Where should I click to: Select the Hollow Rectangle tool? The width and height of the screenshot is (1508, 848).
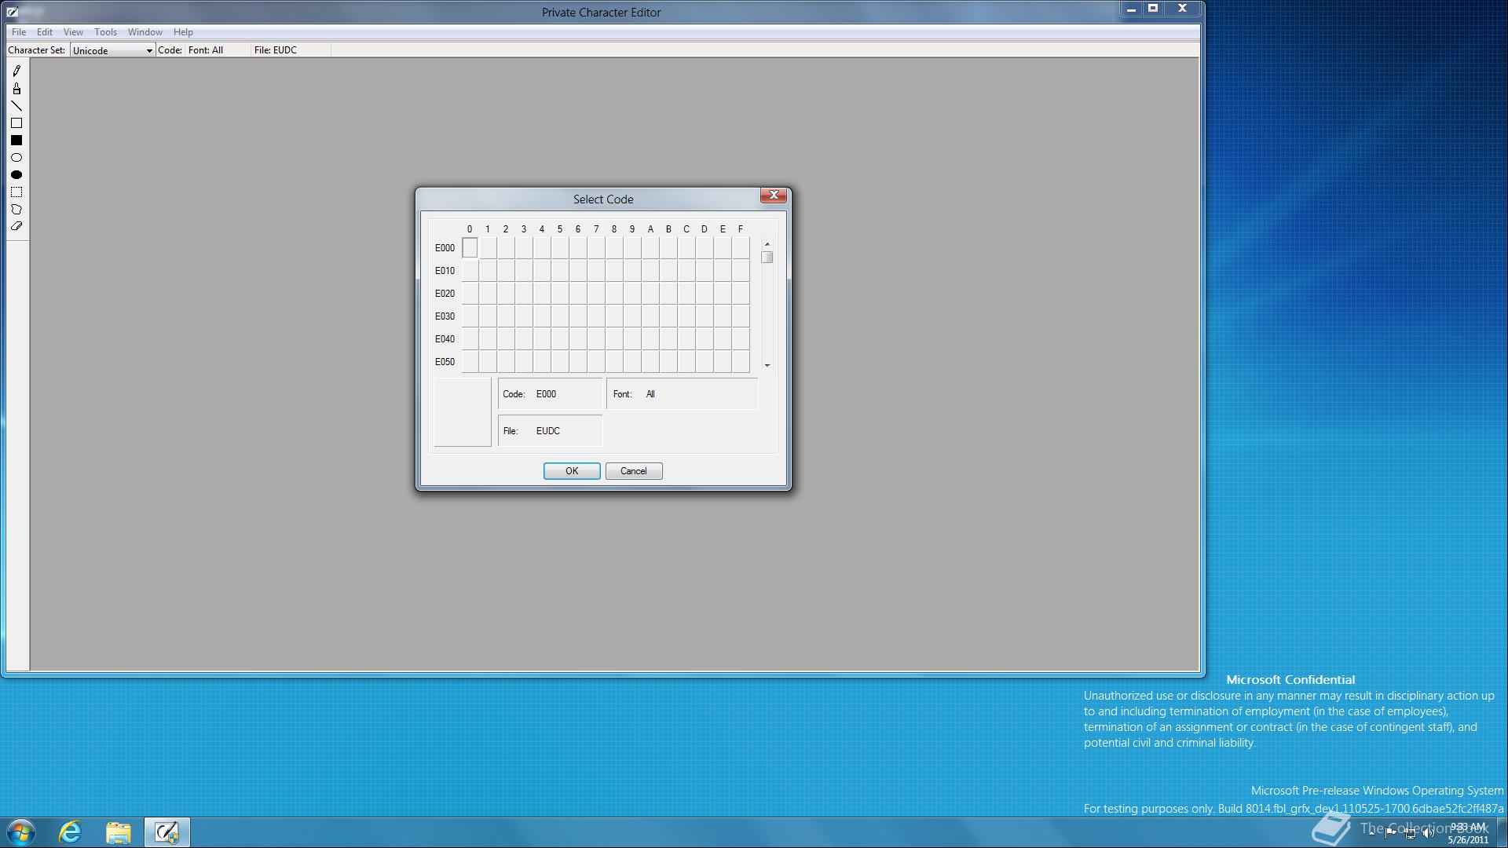coord(16,123)
